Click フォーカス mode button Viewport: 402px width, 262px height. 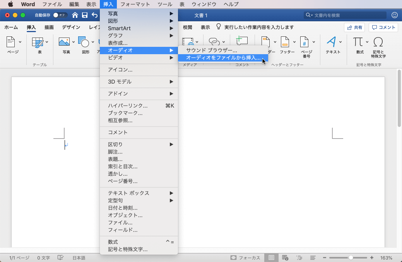(x=245, y=258)
